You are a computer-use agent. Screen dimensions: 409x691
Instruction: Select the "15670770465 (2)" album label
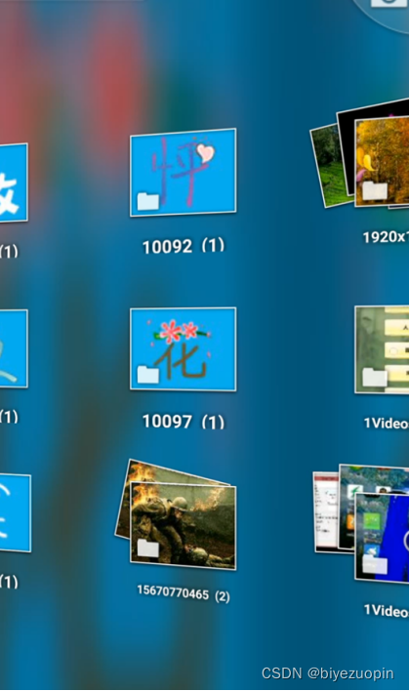point(184,593)
